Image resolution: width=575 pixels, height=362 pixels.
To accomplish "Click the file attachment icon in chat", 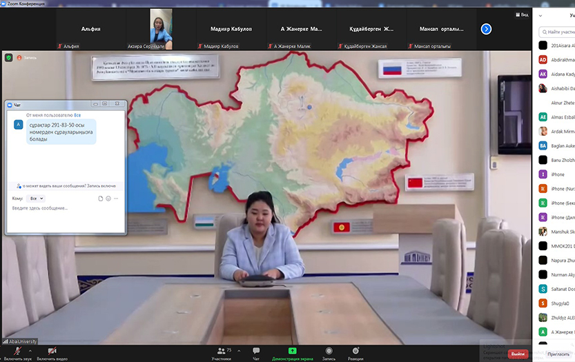I will (101, 199).
